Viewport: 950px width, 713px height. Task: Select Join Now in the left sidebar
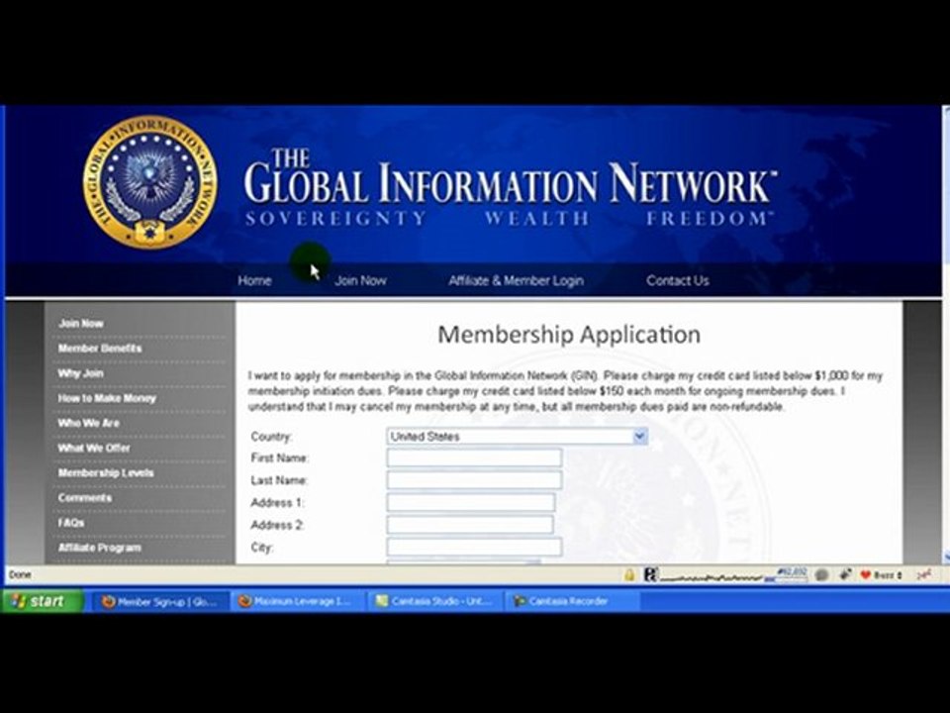80,323
